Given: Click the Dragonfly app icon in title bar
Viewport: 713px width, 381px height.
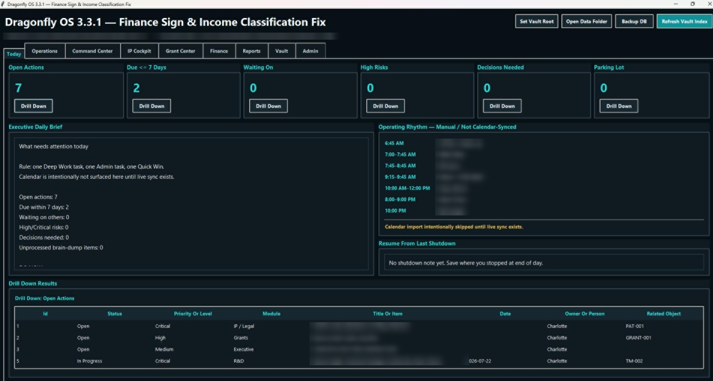Looking at the screenshot, I should pyautogui.click(x=3, y=4).
